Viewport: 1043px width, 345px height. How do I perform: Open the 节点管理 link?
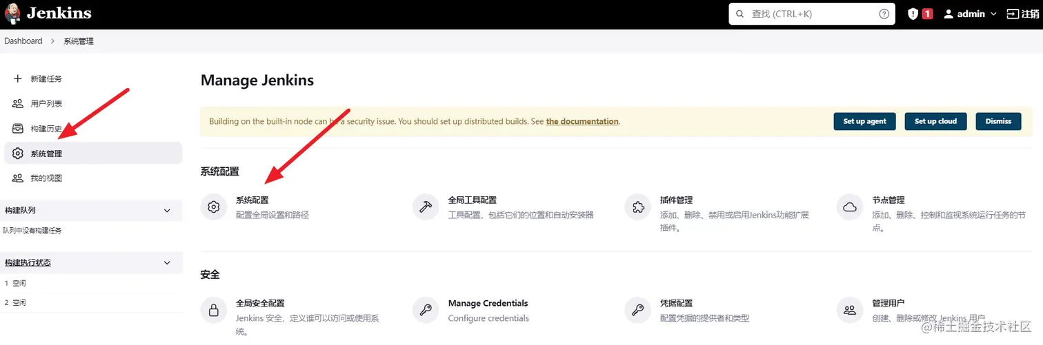(888, 200)
